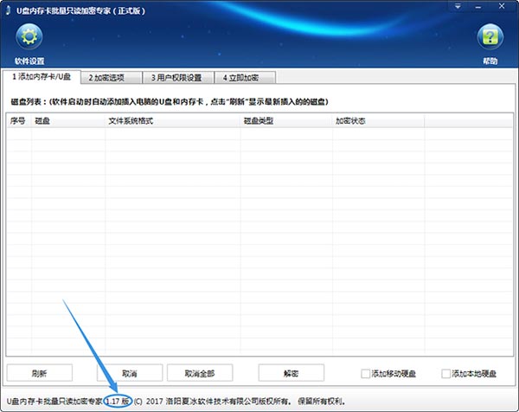The image size is (519, 412).
Task: Enable the 添加移动硬盘 checkbox
Action: pos(365,374)
